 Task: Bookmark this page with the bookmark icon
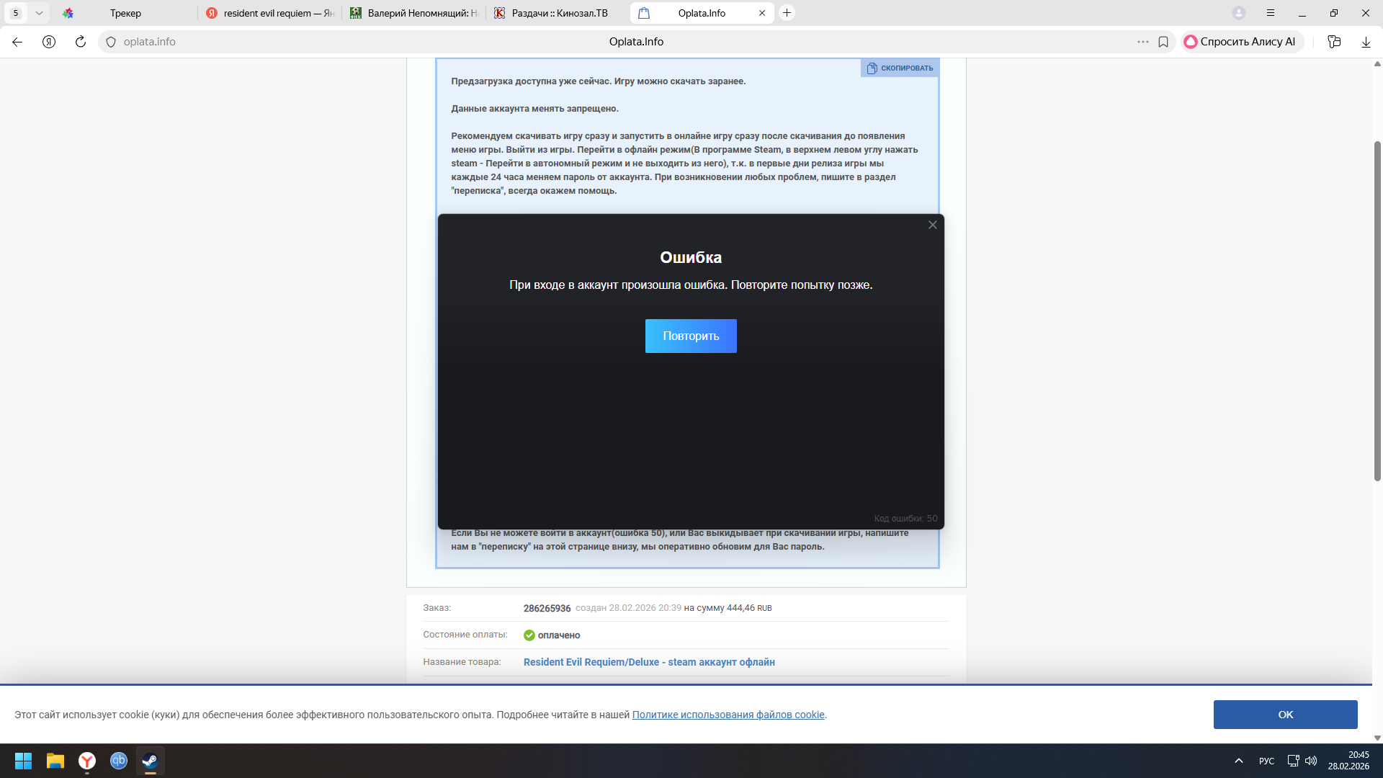point(1163,42)
